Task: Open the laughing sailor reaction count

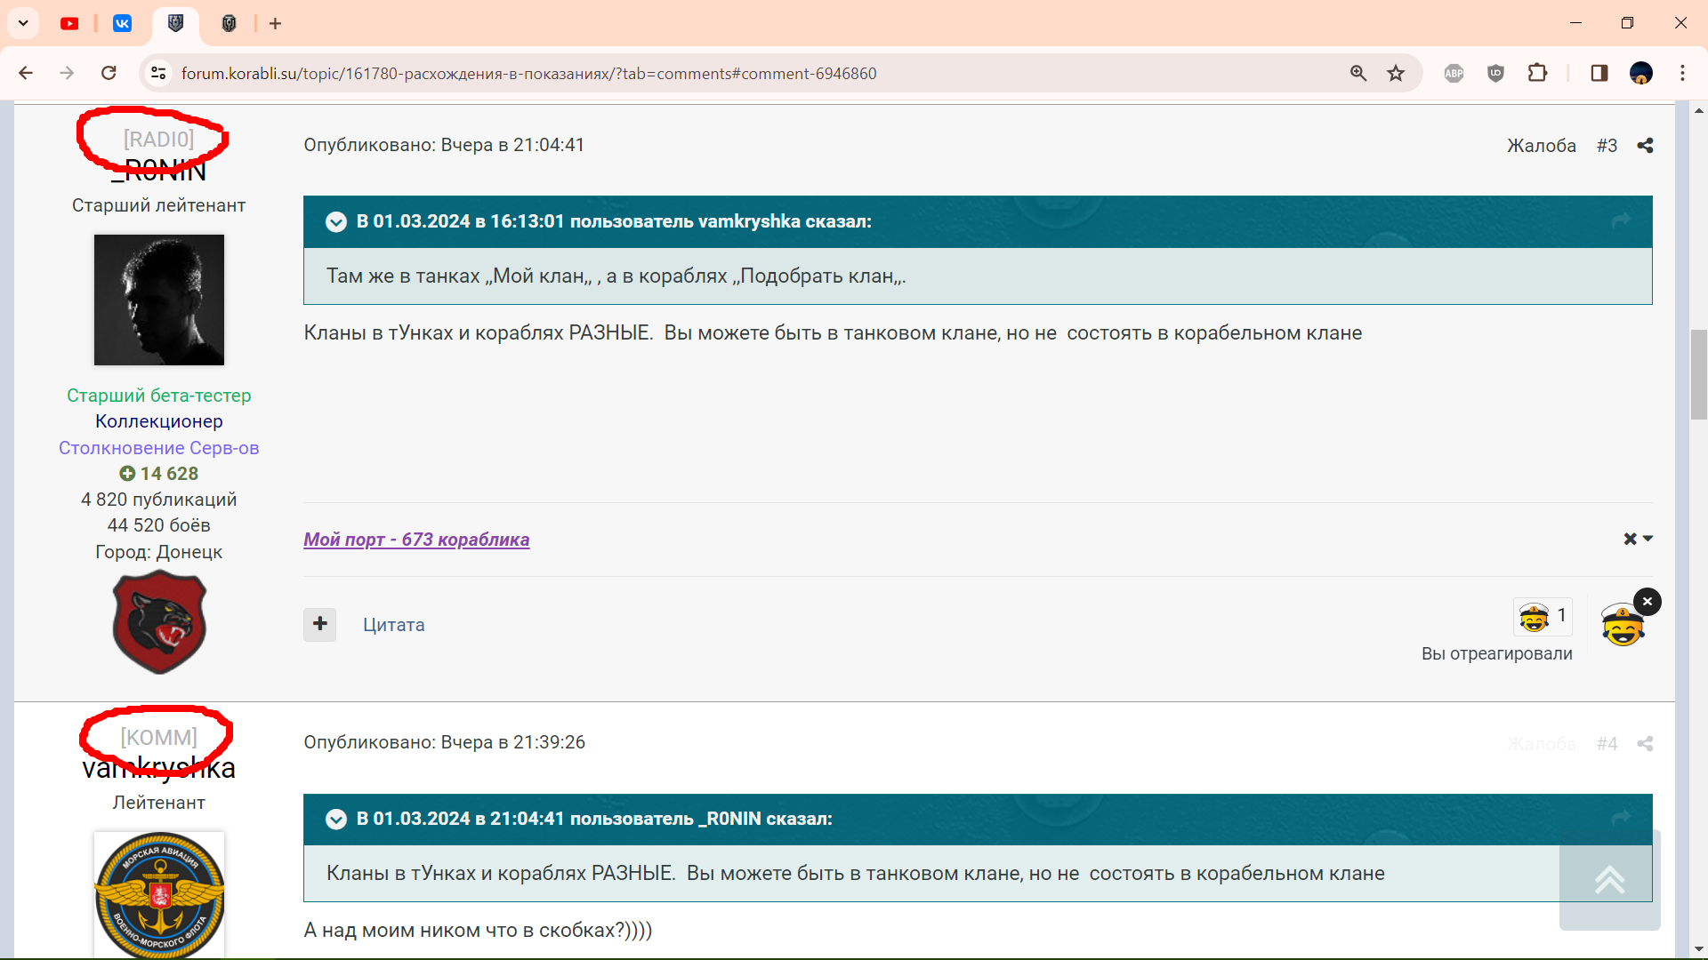Action: pyautogui.click(x=1543, y=616)
